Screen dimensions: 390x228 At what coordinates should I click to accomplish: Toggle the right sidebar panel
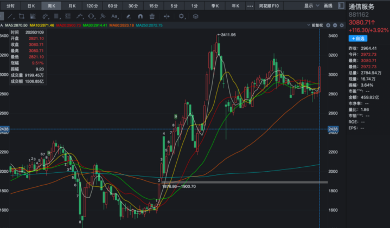click(x=340, y=5)
